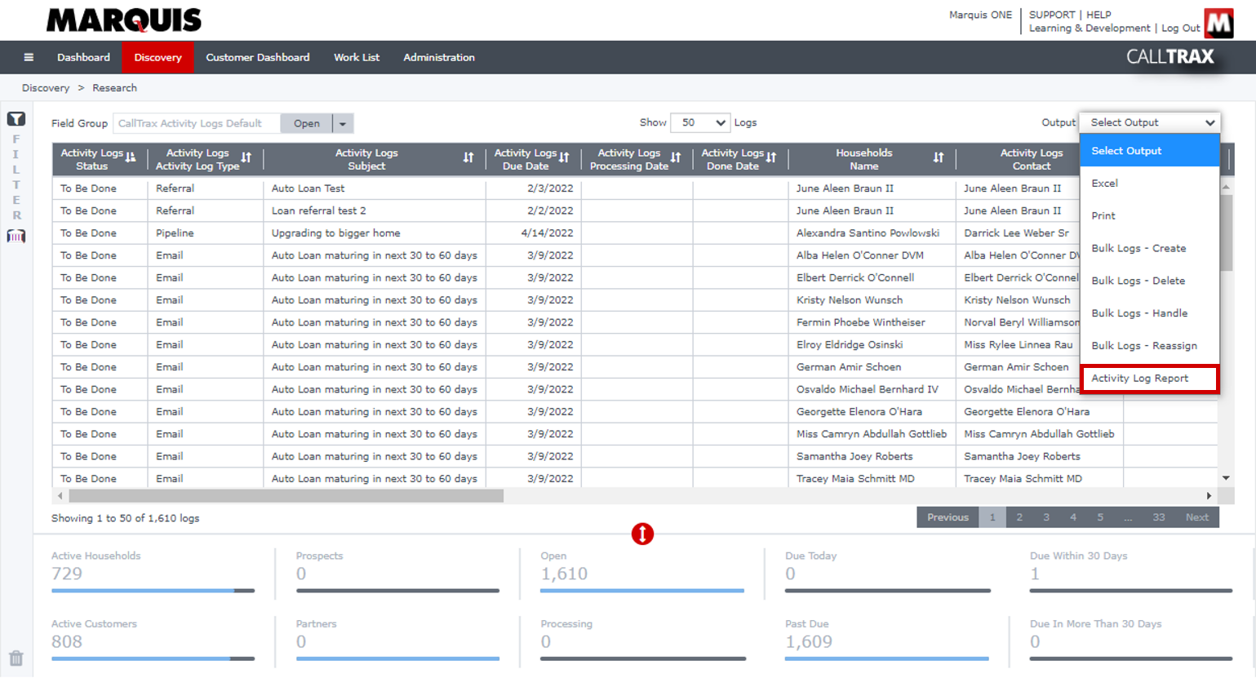
Task: Switch to the Customer Dashboard tab
Action: [258, 57]
